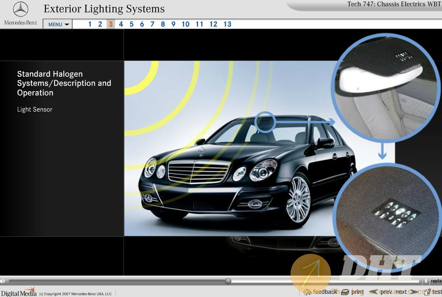
Task: Click the 'Exterior Lighting Systems' title
Action: click(x=104, y=9)
